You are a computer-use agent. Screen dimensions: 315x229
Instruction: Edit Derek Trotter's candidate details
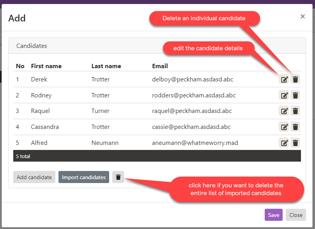point(284,79)
